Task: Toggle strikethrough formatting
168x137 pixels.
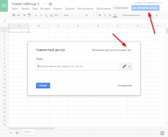Action: 110,15
